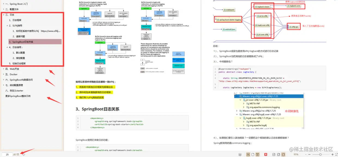Expand bookmark 五、Docker
338x157 pixels.
tap(3, 74)
